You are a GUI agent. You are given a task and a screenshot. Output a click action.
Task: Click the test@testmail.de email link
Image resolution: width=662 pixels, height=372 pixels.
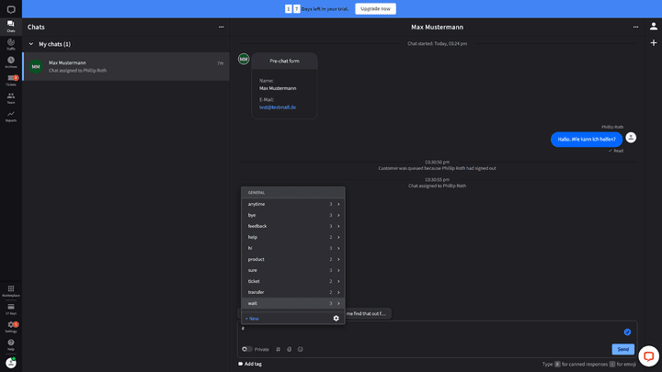point(277,107)
